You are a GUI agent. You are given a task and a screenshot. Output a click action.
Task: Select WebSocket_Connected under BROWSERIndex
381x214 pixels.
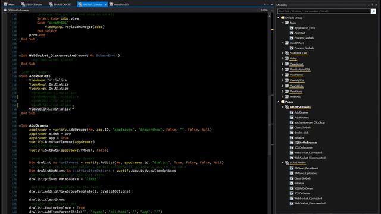pyautogui.click(x=308, y=153)
